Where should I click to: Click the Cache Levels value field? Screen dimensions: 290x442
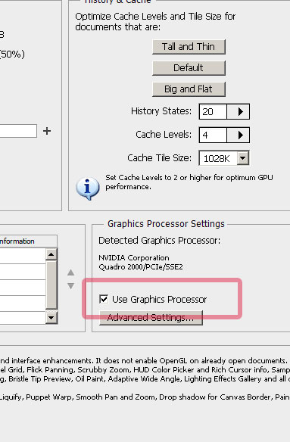(x=213, y=135)
